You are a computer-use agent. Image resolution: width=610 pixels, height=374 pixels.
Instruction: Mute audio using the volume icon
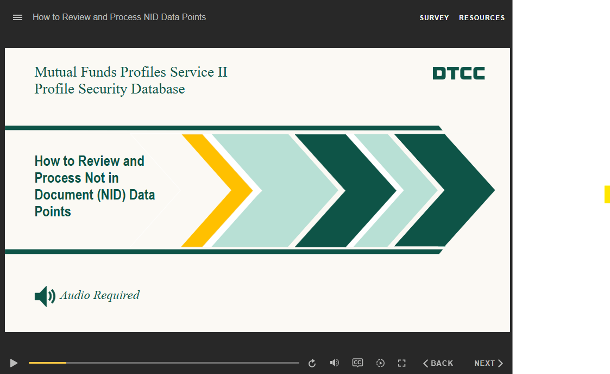point(335,363)
